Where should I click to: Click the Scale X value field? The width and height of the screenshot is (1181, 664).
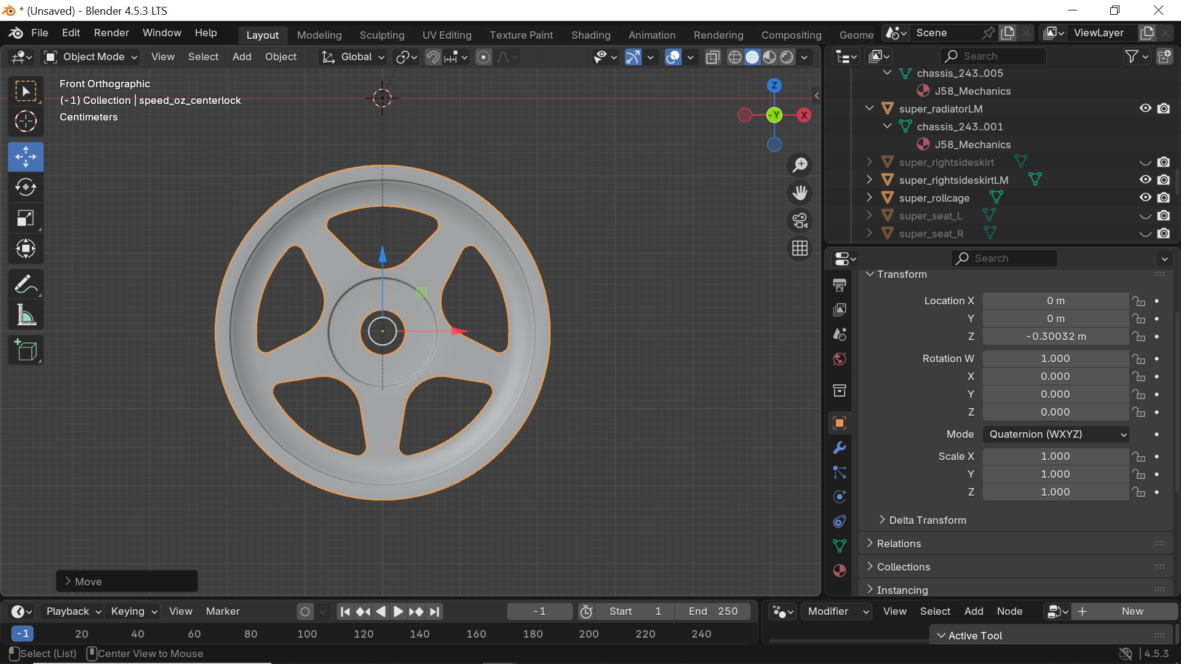(1055, 456)
